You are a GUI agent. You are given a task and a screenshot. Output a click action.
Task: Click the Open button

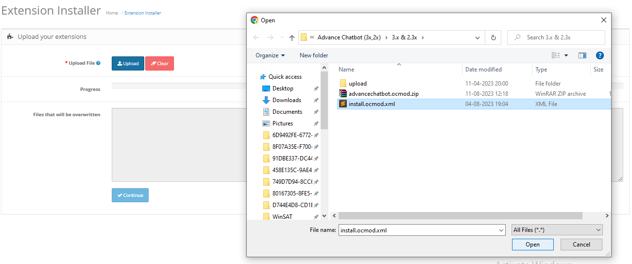pyautogui.click(x=533, y=245)
